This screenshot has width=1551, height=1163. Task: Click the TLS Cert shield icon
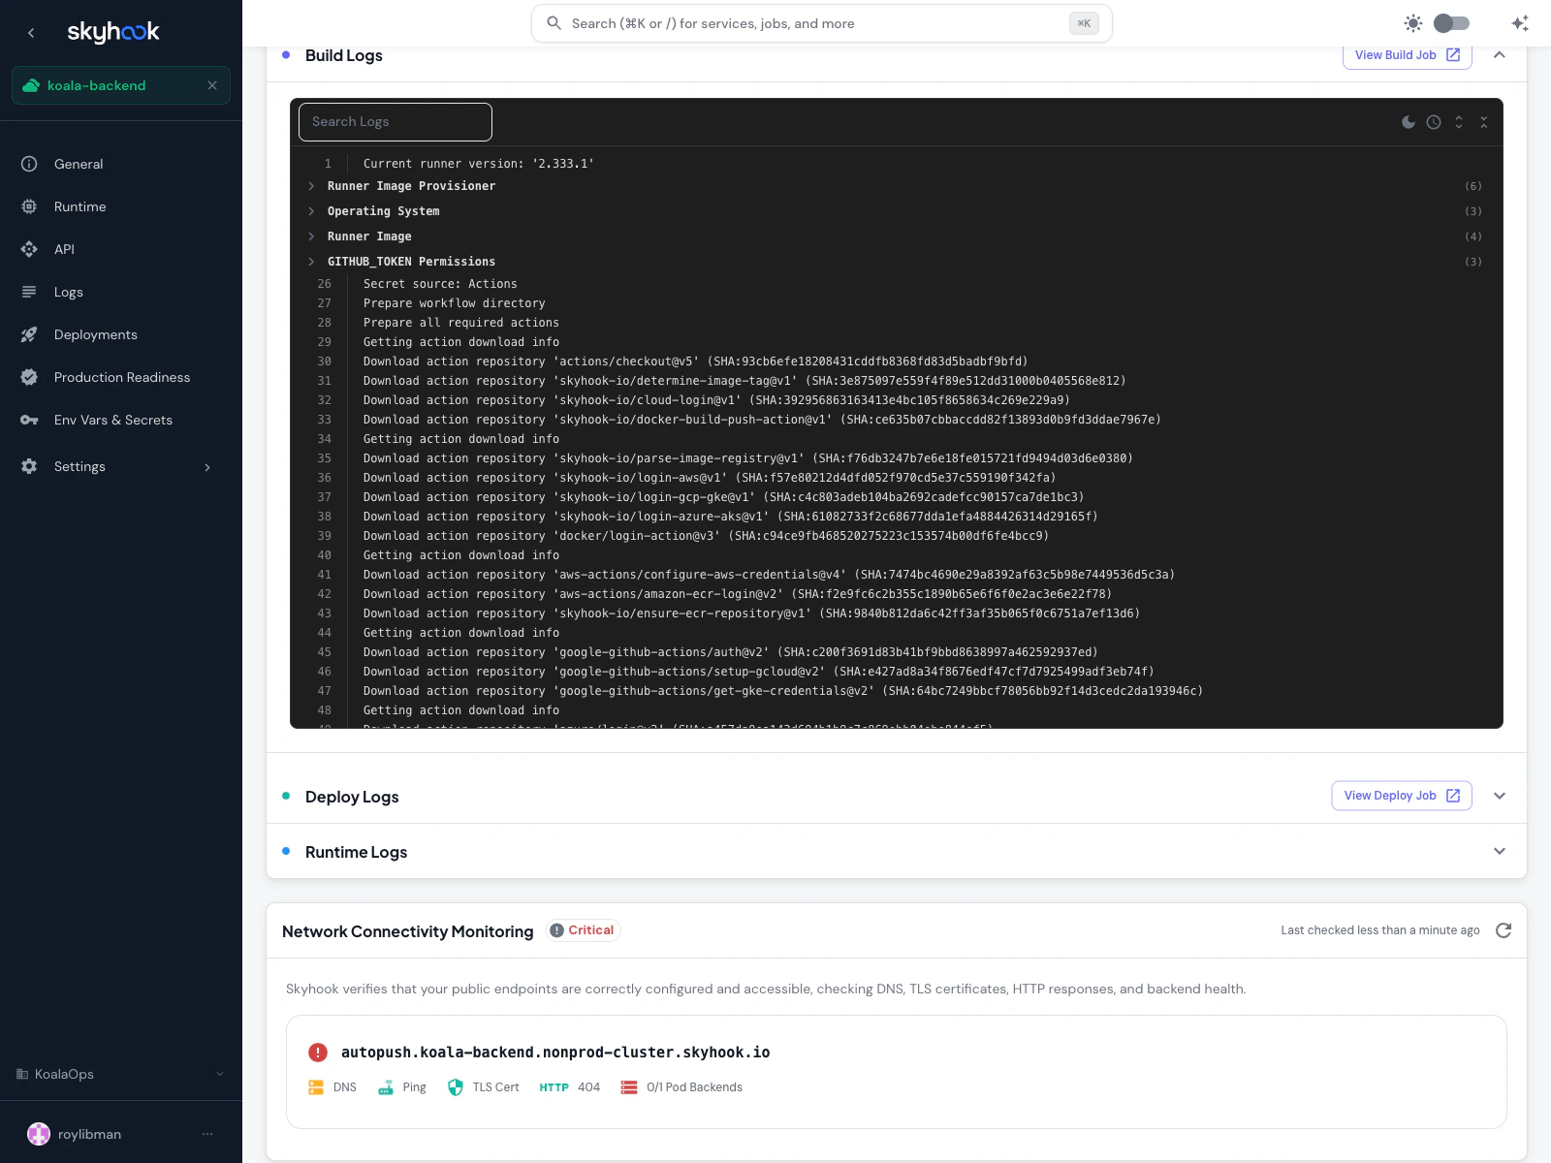[456, 1086]
